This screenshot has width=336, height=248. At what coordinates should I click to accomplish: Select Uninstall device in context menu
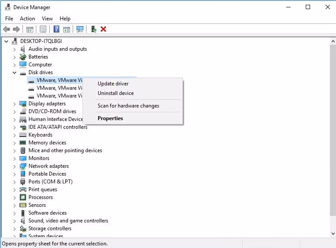(x=115, y=93)
